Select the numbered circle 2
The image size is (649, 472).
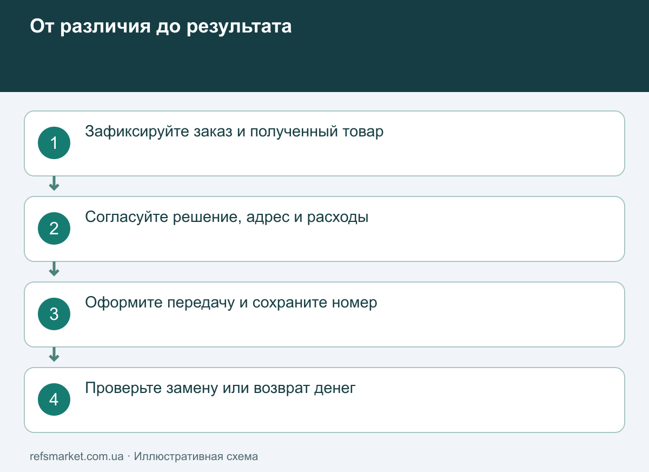[54, 228]
